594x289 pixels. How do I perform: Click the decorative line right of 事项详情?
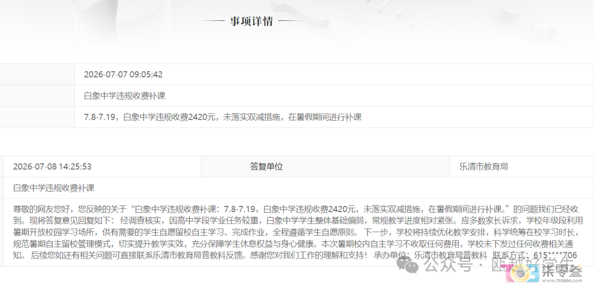point(289,21)
